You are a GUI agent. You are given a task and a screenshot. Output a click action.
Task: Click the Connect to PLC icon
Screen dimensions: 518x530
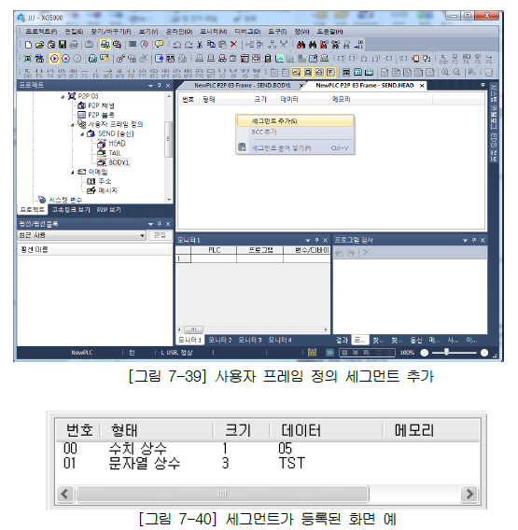point(28,59)
